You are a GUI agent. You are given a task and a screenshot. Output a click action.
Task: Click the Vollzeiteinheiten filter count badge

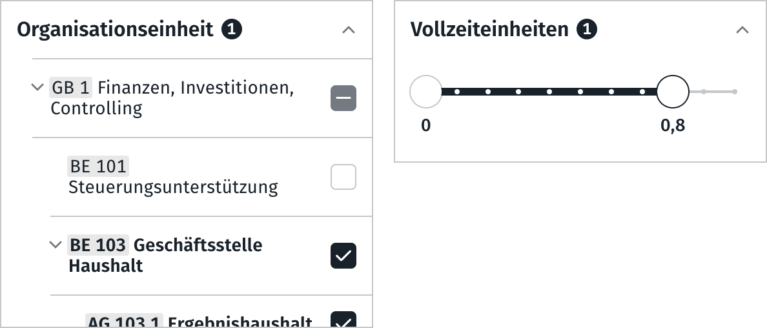tap(587, 29)
